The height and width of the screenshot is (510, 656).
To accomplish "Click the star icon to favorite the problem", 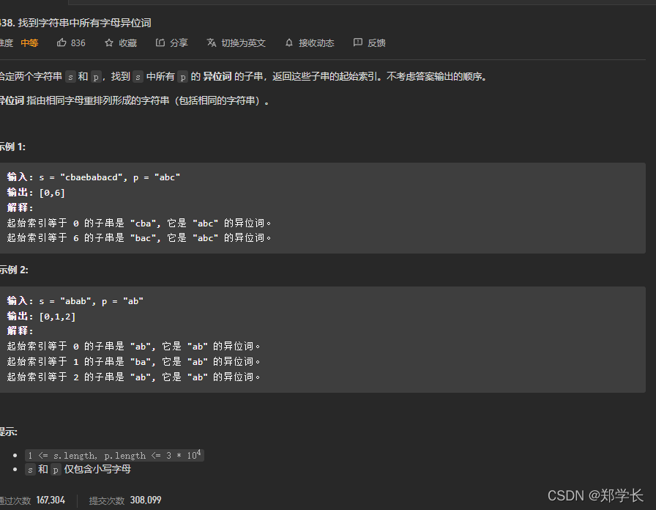I will click(109, 42).
